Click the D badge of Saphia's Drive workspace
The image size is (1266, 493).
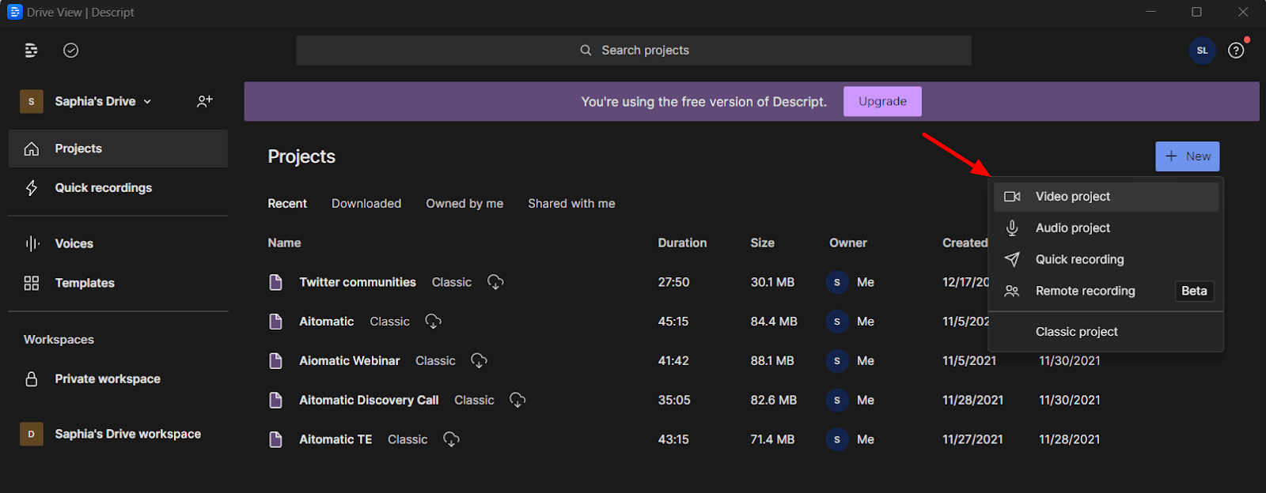coord(32,434)
